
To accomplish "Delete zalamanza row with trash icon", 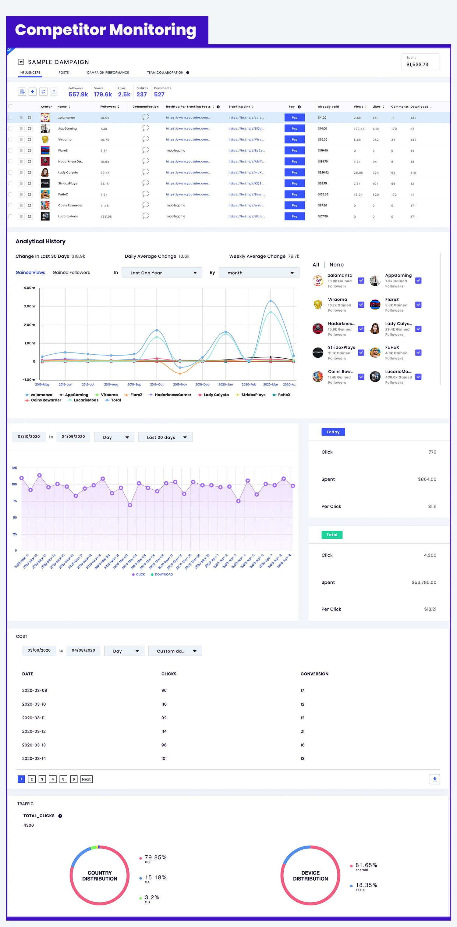I will coord(21,118).
